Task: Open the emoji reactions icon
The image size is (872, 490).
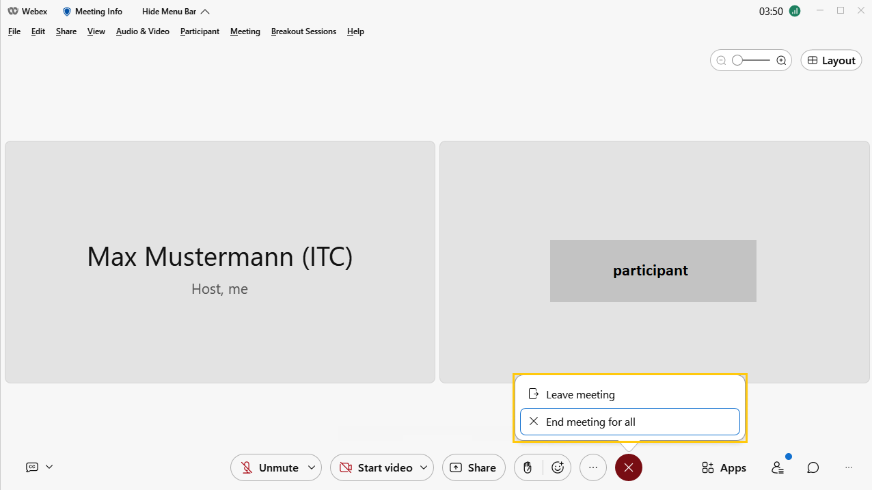Action: pos(558,467)
